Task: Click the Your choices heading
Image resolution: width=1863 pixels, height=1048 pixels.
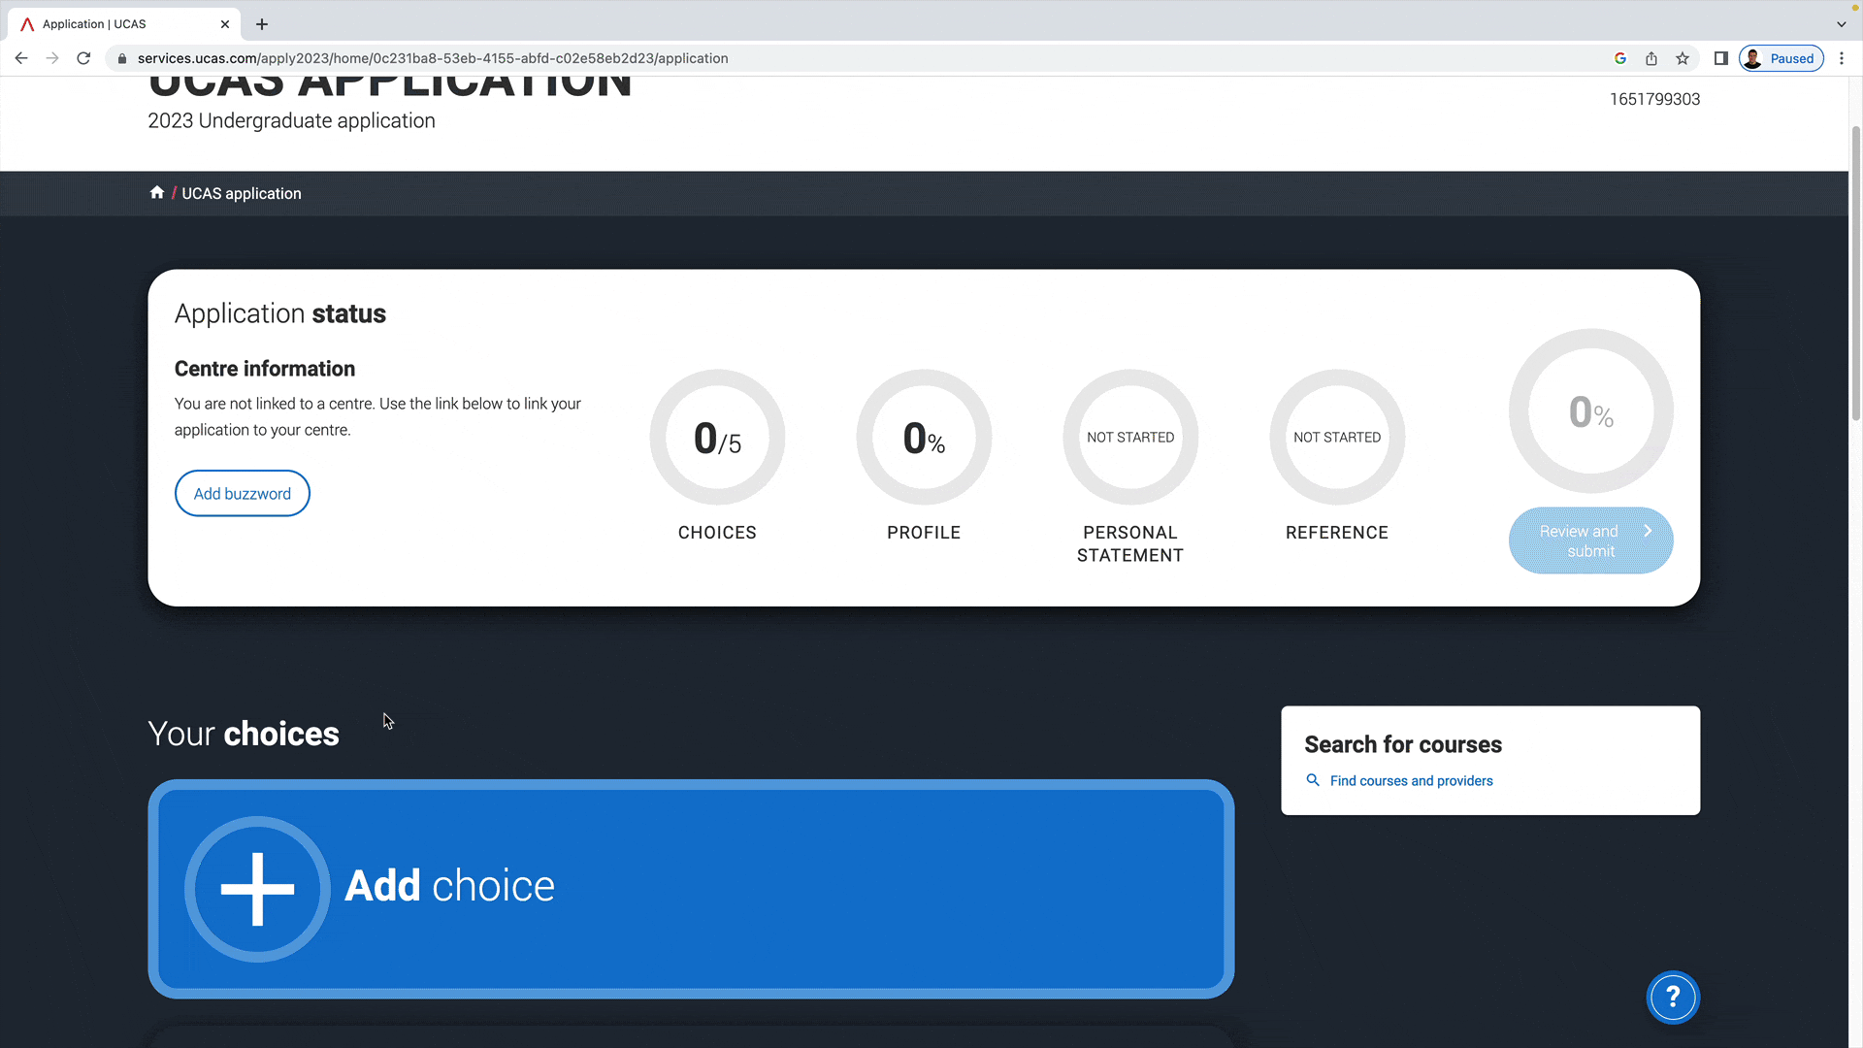Action: [244, 735]
